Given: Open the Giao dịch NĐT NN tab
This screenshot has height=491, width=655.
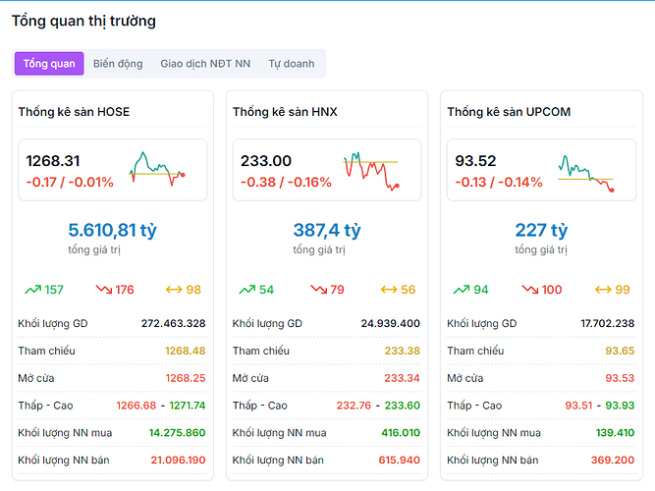Looking at the screenshot, I should pos(205,64).
